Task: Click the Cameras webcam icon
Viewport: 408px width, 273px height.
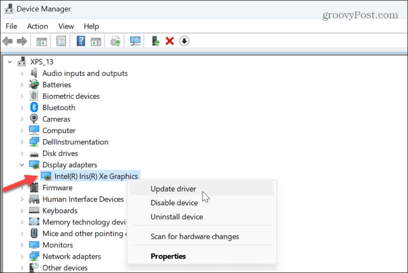Action: (x=34, y=119)
